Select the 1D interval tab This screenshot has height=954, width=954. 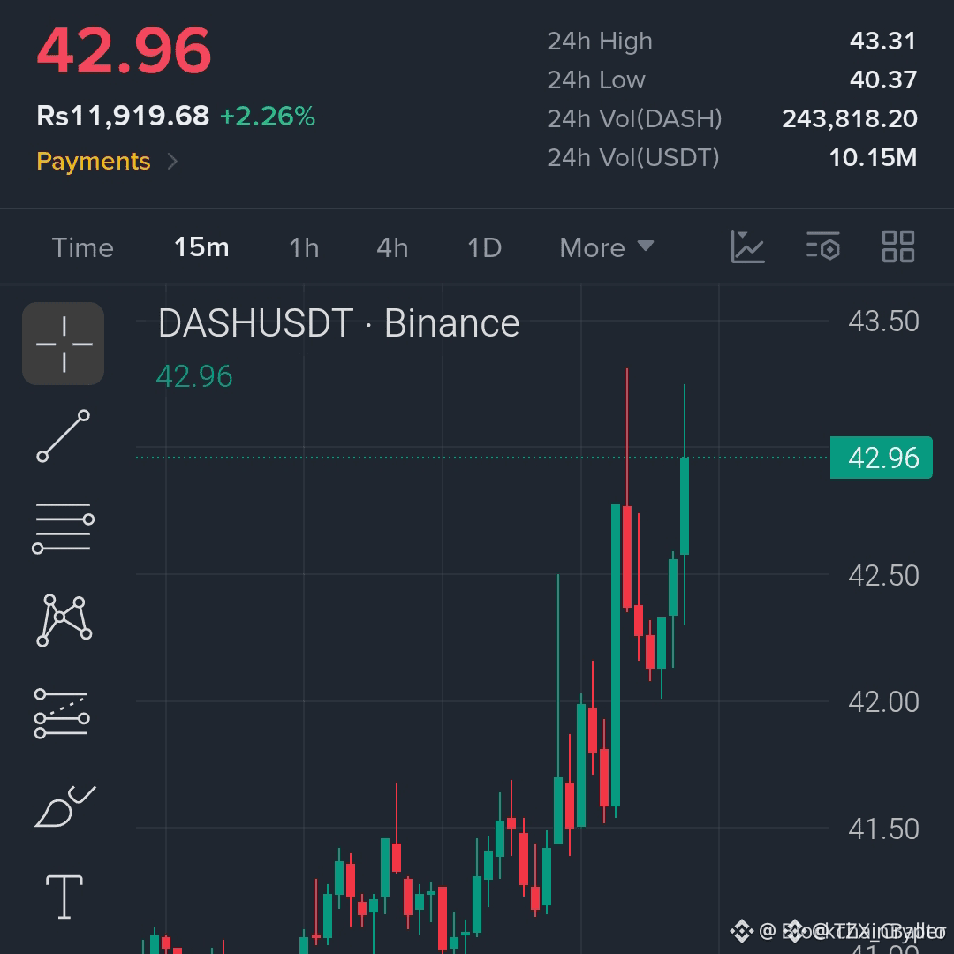pos(484,247)
